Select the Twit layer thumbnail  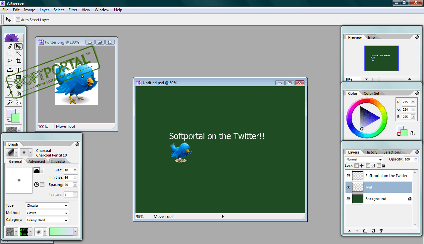358,187
